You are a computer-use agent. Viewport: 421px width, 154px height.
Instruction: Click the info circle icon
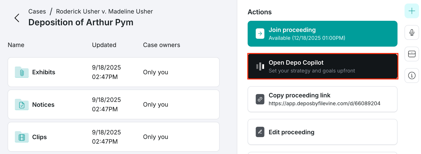tap(412, 76)
